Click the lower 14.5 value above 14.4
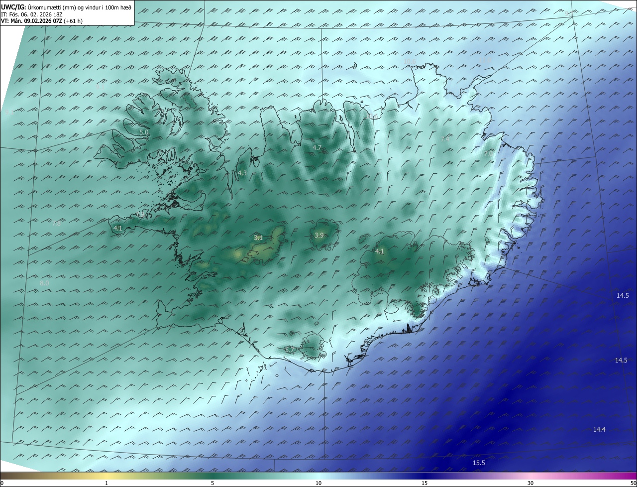Image resolution: width=637 pixels, height=487 pixels. coord(621,360)
